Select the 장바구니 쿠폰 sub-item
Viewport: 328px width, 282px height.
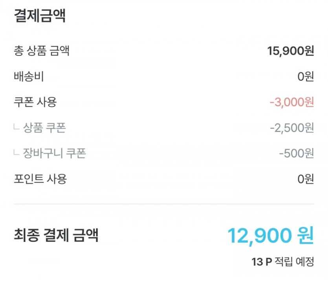click(x=54, y=153)
